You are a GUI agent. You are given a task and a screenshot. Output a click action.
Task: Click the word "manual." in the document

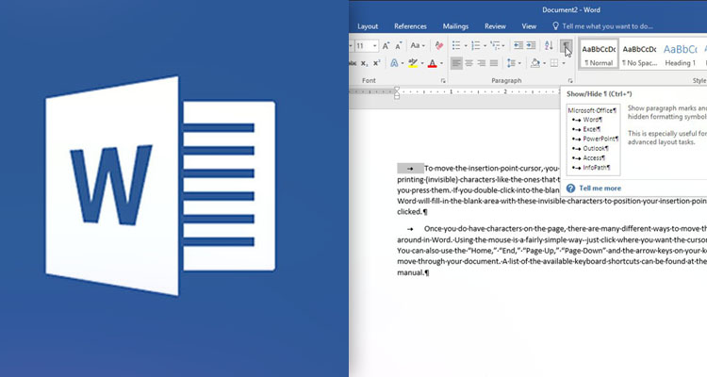click(411, 272)
